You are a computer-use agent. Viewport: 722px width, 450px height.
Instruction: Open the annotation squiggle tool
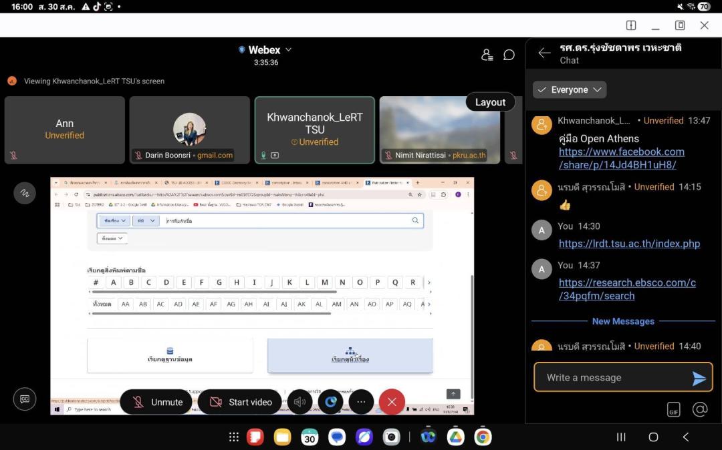tap(25, 193)
